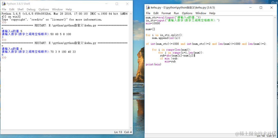Close the kehu.py editor window
278x138 pixels.
272,7
